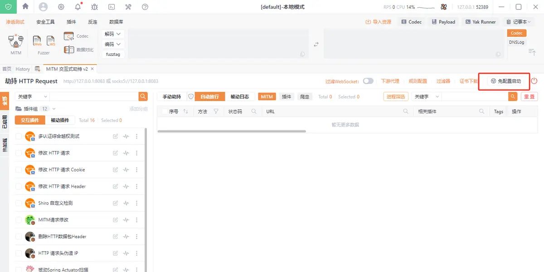
Task: Click the bug/debug icon in the title bar
Action: [x=94, y=7]
